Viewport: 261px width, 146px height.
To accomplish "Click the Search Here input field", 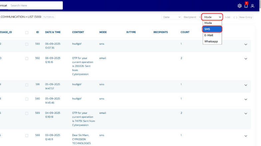I will (35, 6).
